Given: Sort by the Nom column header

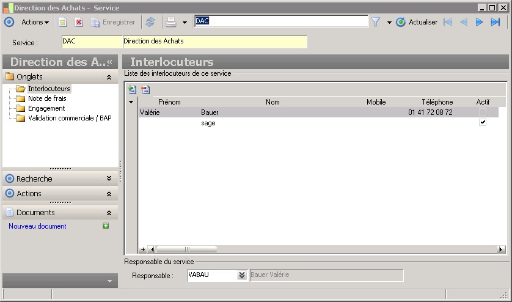Looking at the screenshot, I should pyautogui.click(x=272, y=102).
